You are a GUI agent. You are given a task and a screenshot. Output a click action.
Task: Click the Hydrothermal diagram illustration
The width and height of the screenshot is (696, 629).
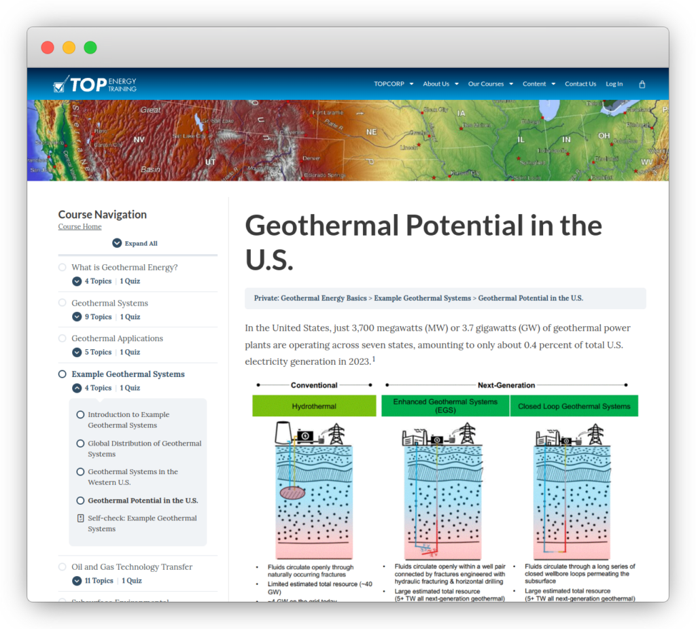click(314, 490)
